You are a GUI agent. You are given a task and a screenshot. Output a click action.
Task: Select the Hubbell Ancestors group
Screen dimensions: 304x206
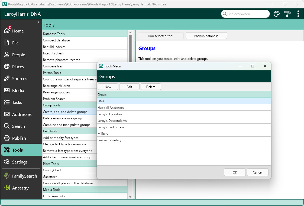[x=184, y=108]
